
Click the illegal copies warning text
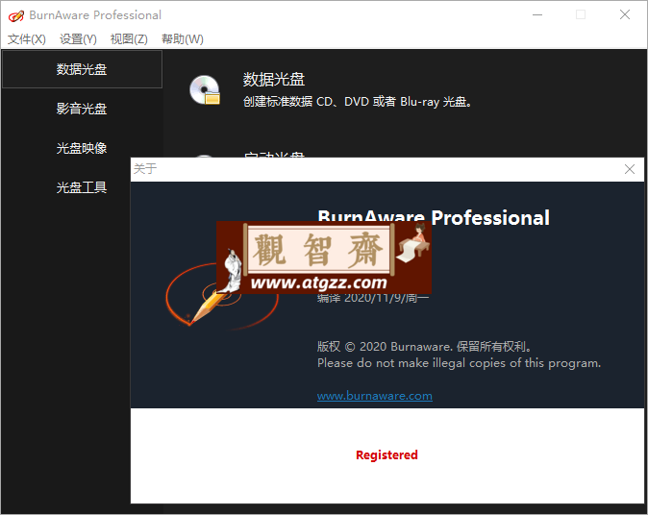[459, 363]
